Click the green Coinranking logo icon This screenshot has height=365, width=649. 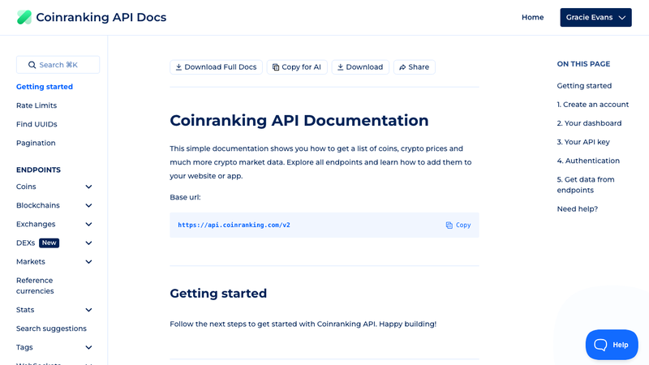(24, 17)
